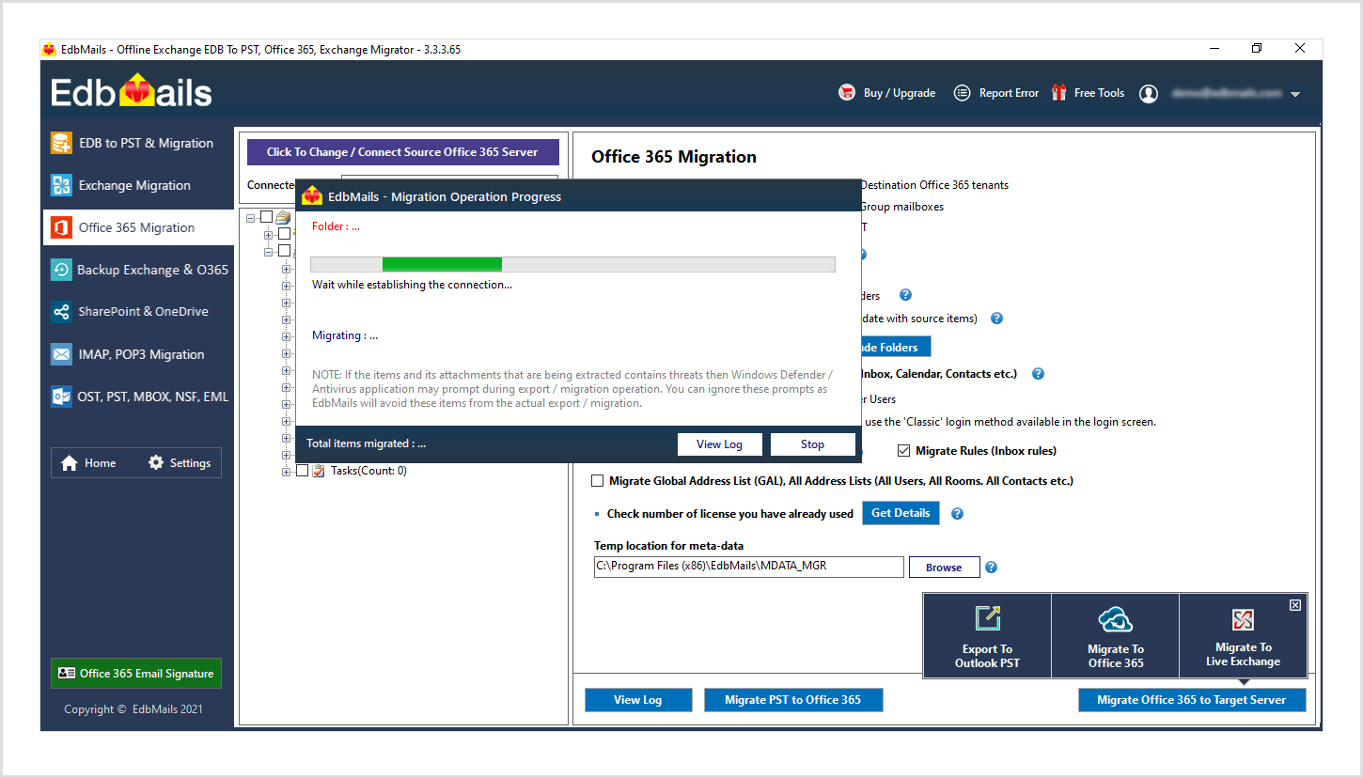1363x778 pixels.
Task: Select the user account avatar icon
Action: pos(1149,94)
